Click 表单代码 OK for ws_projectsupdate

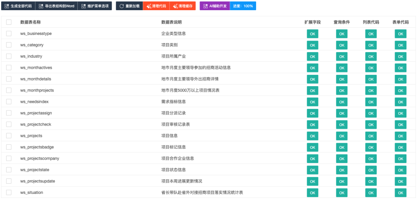(400, 181)
